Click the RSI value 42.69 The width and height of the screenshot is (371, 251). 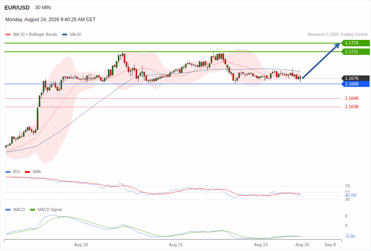click(x=350, y=195)
